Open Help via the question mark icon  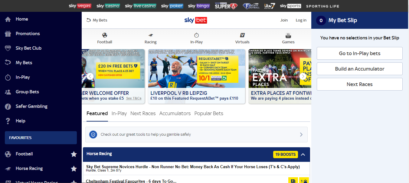pyautogui.click(x=8, y=121)
